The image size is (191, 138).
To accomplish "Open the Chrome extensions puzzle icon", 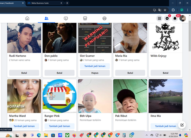I will pos(173,10).
